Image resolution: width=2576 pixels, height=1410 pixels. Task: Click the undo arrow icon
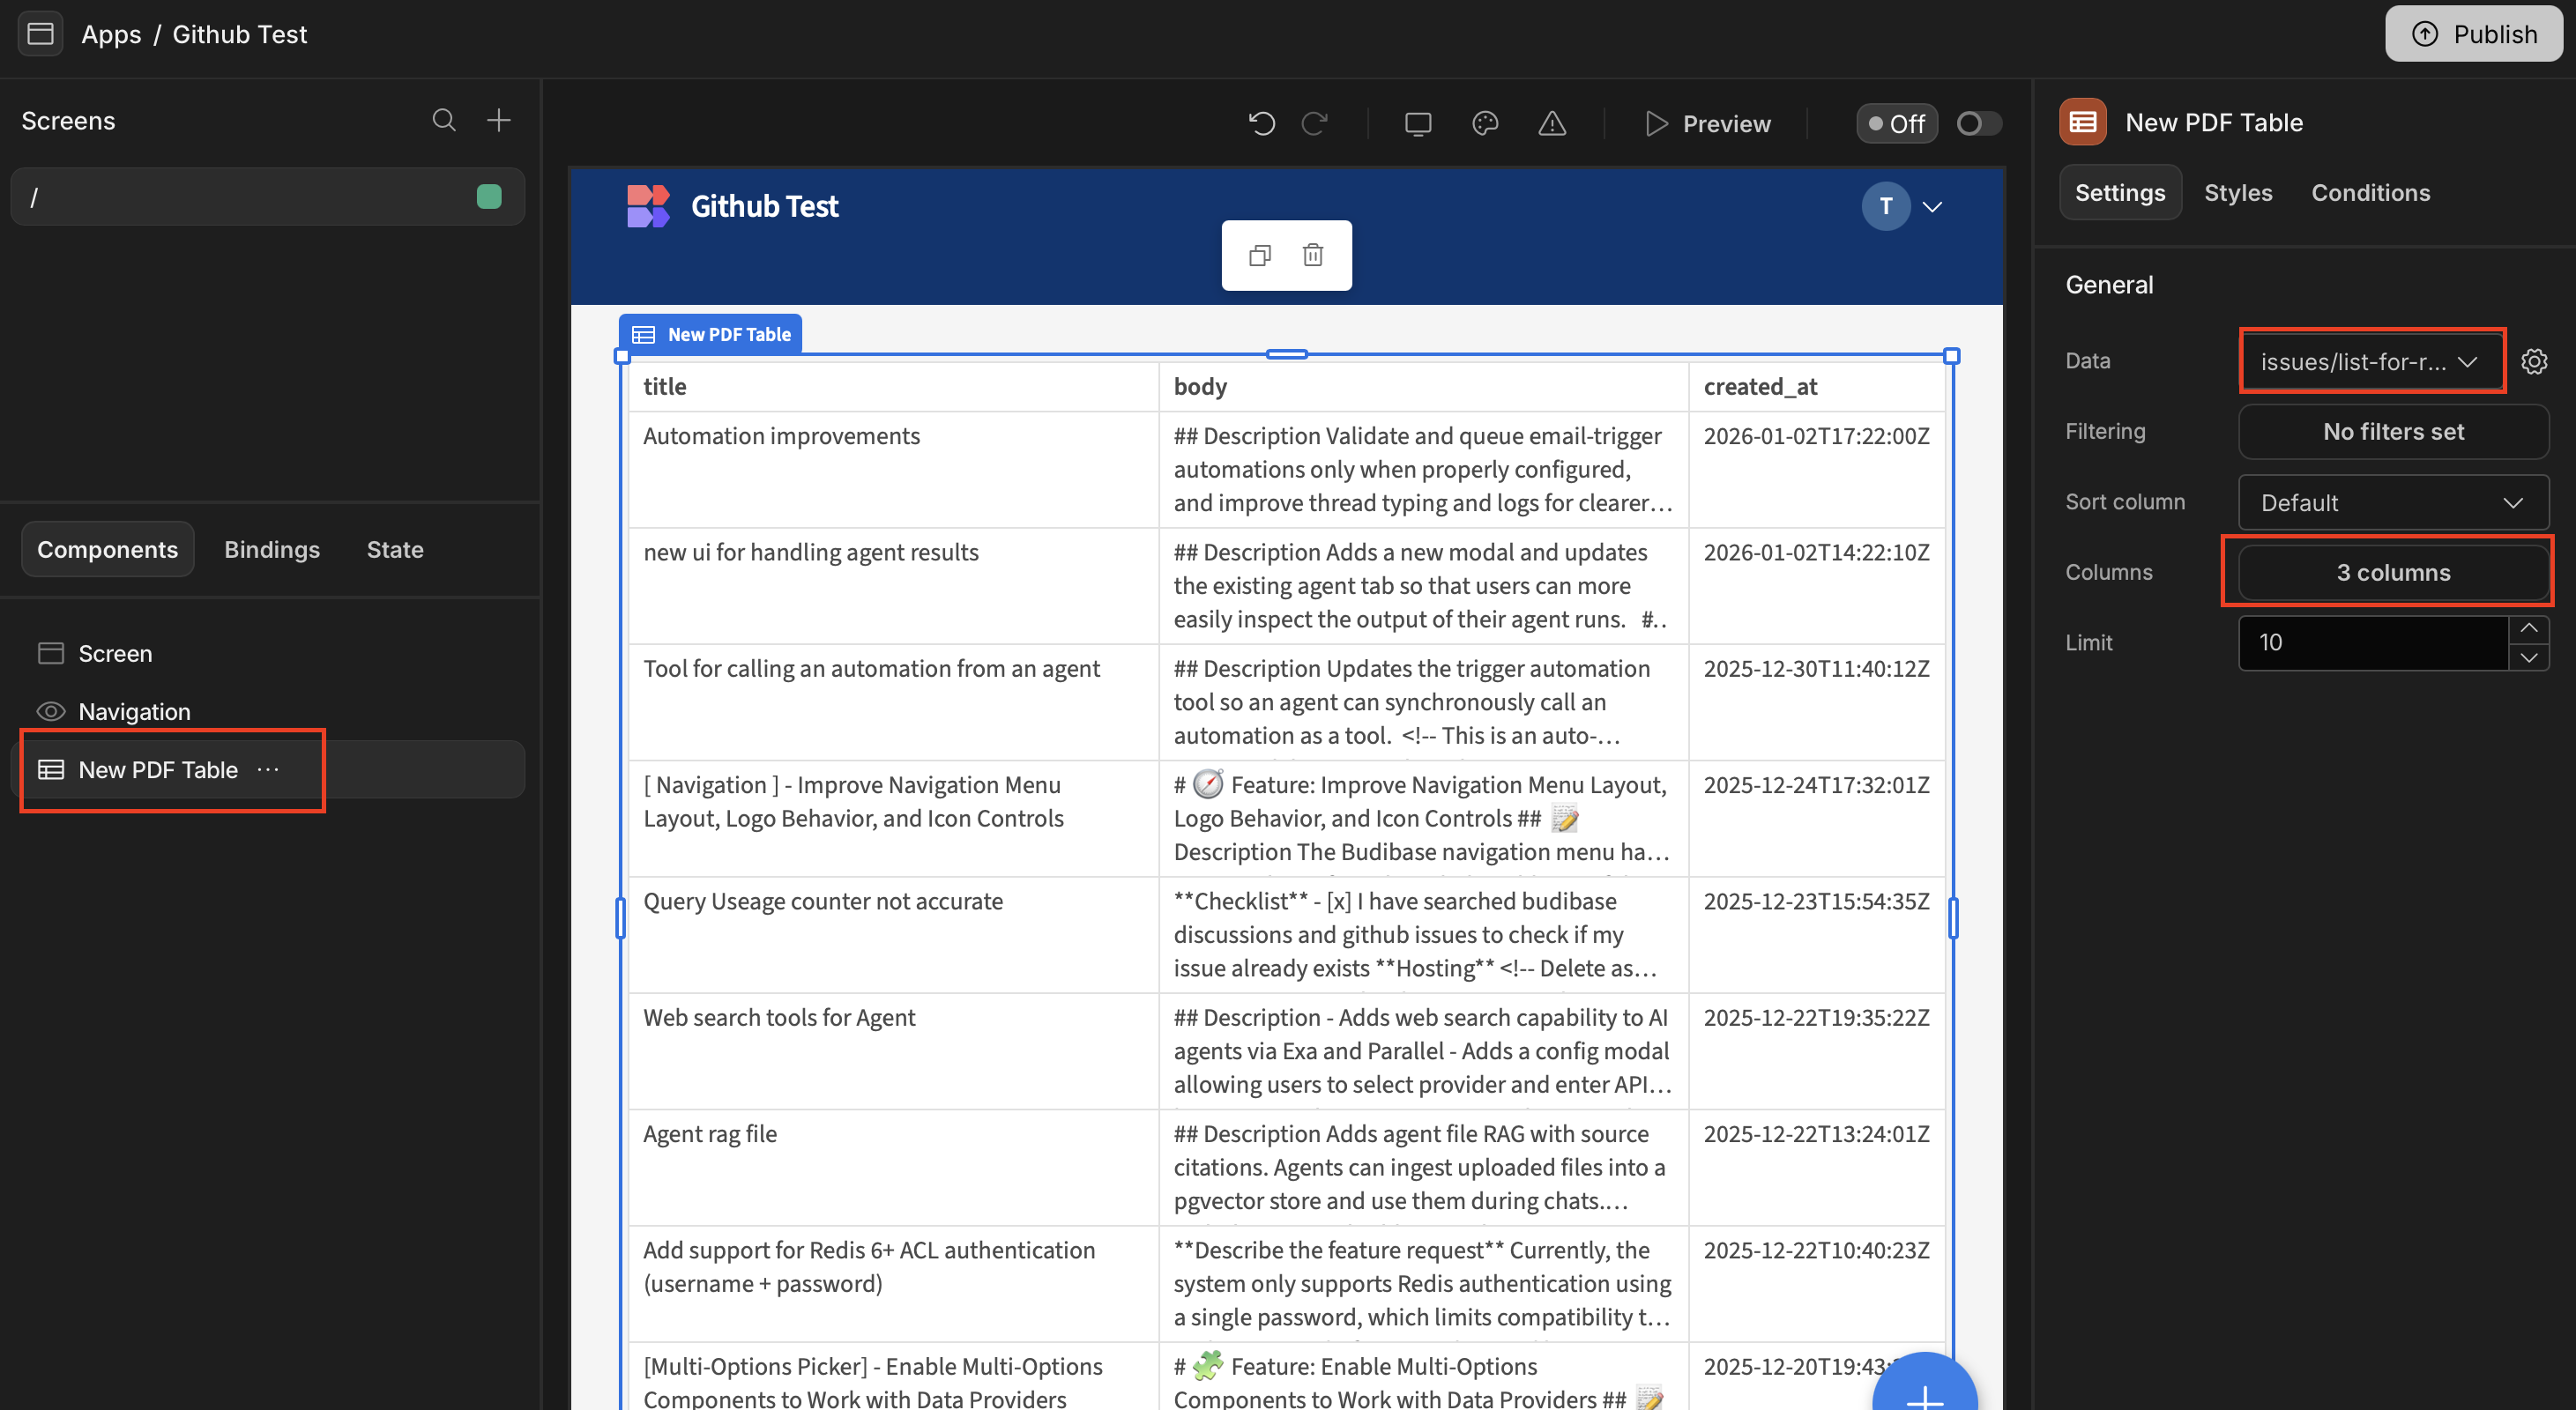point(1261,122)
